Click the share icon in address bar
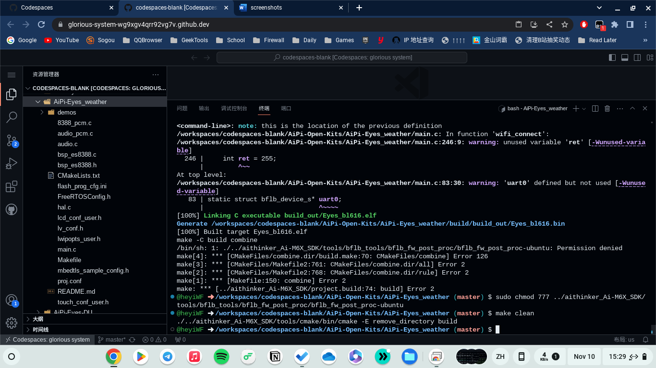This screenshot has width=656, height=368. [x=549, y=24]
